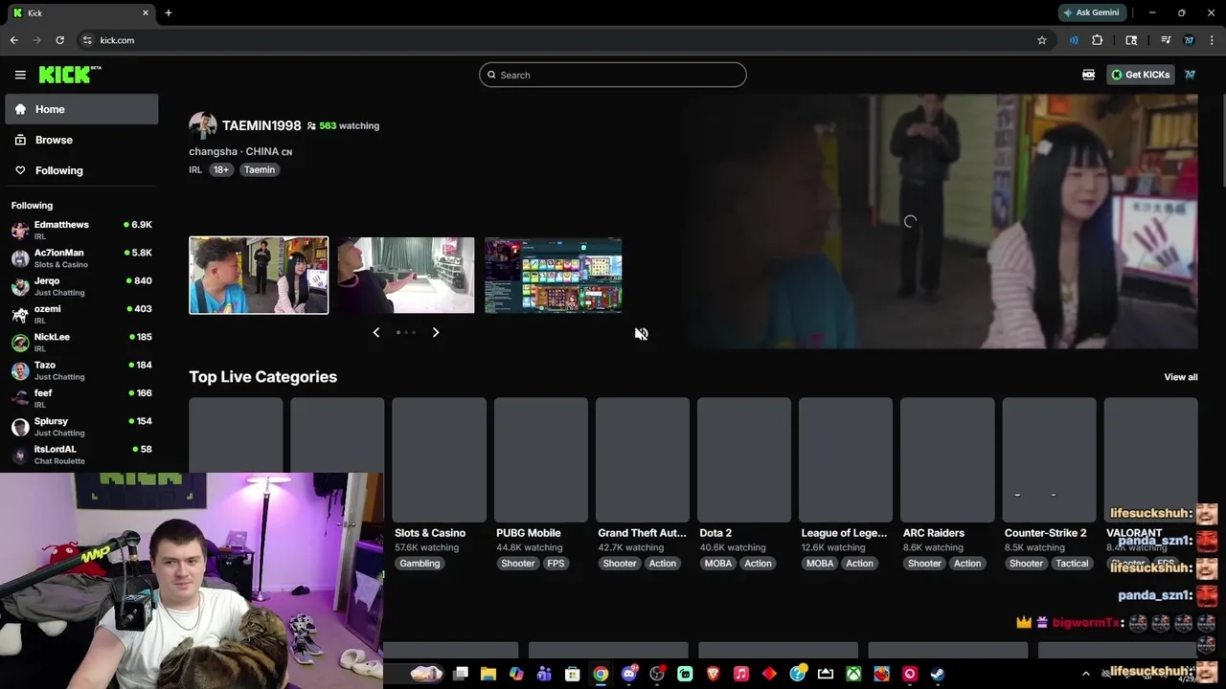Show hidden system tray icons
This screenshot has width=1226, height=689.
coord(1085,674)
